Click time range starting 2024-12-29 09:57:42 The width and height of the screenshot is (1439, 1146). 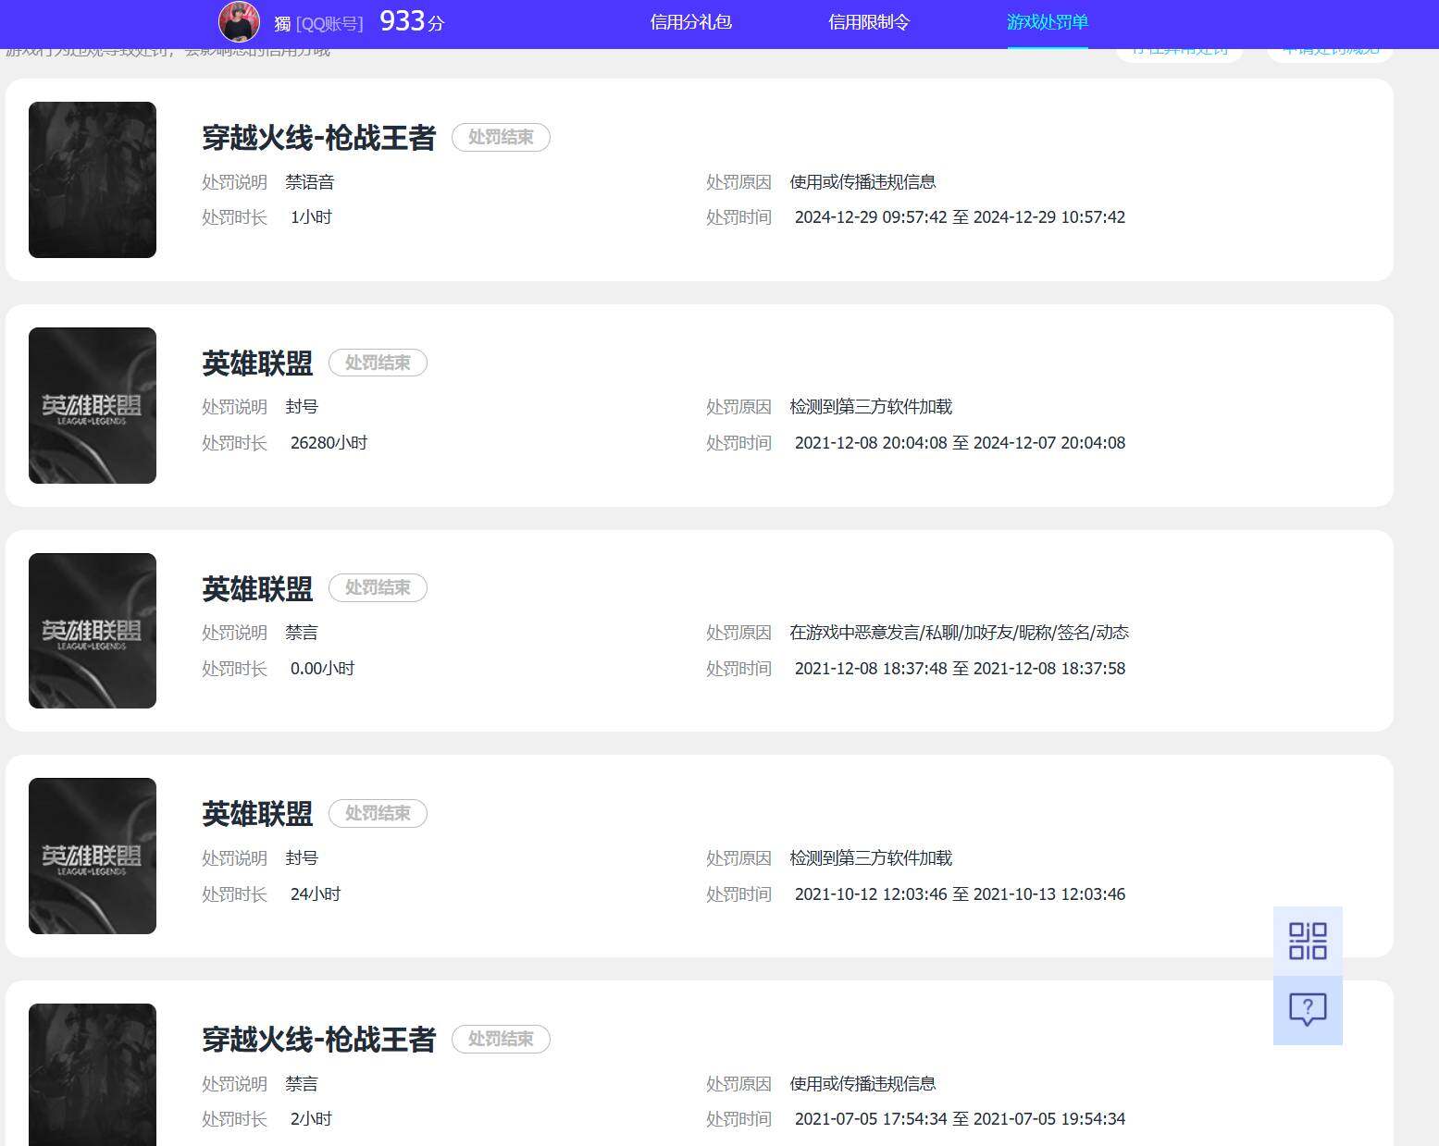pyautogui.click(x=960, y=217)
